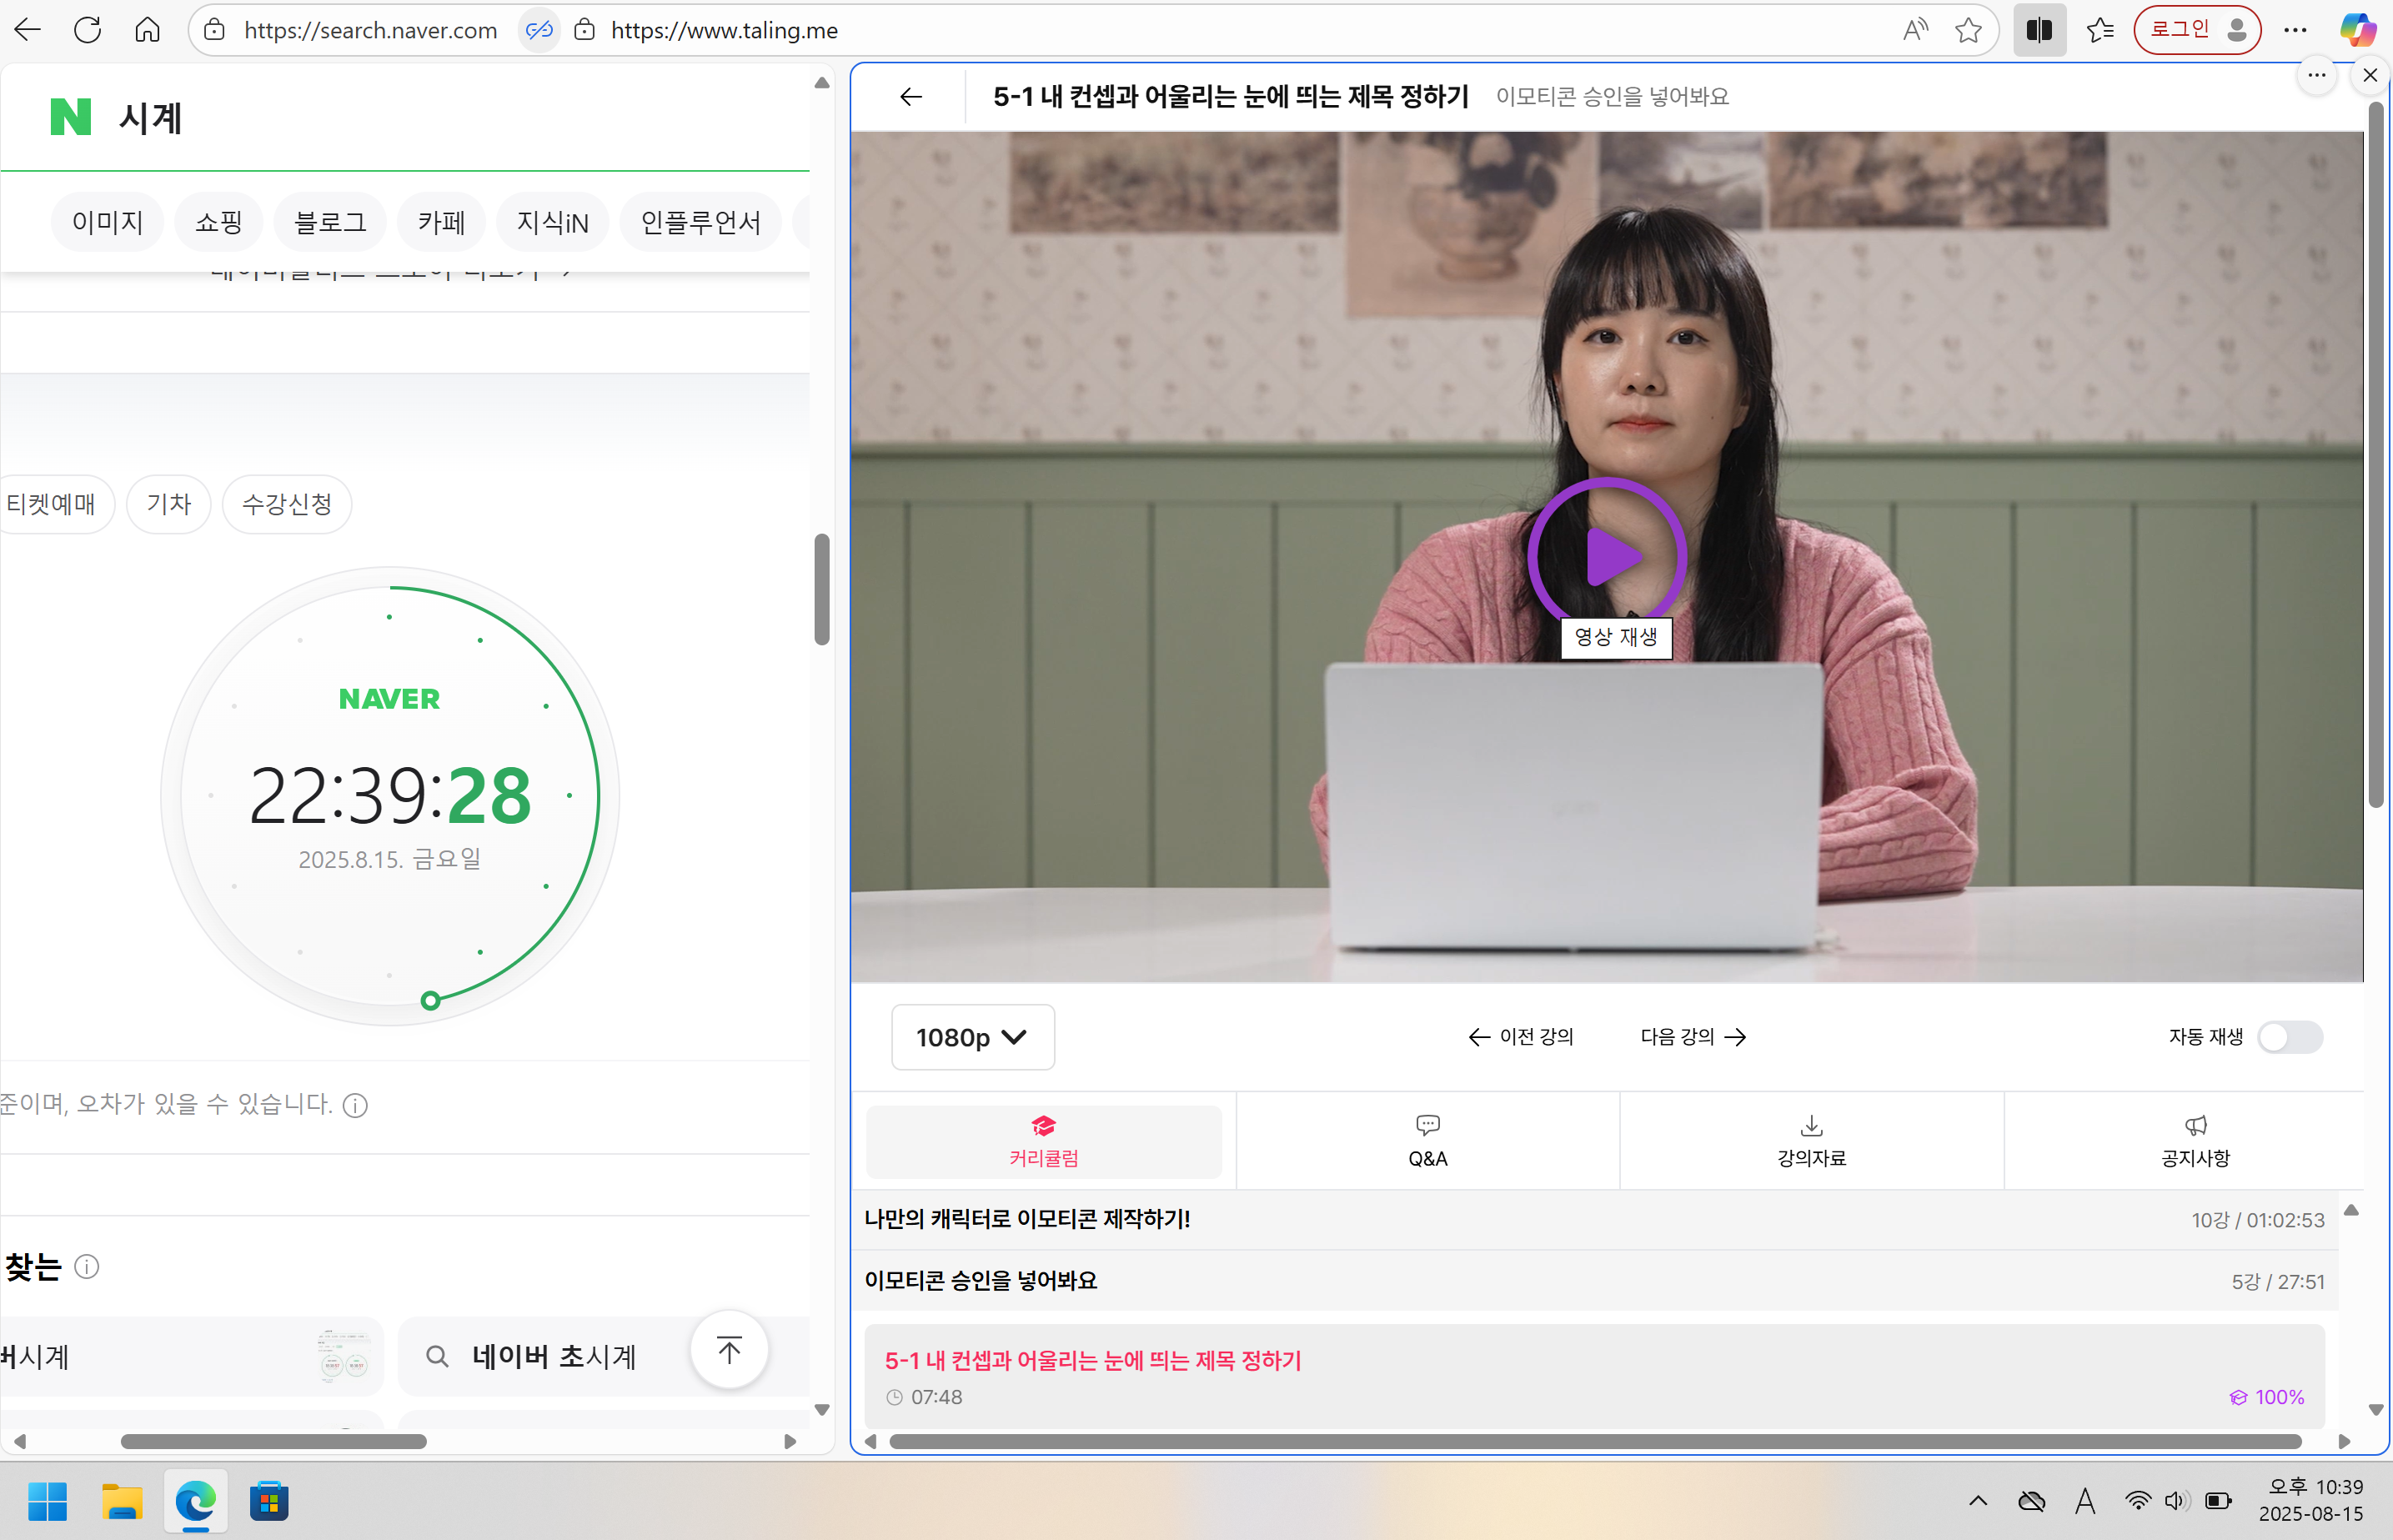Click the Naver page vertical scrollbar thumb
This screenshot has width=2393, height=1540.
click(x=822, y=590)
